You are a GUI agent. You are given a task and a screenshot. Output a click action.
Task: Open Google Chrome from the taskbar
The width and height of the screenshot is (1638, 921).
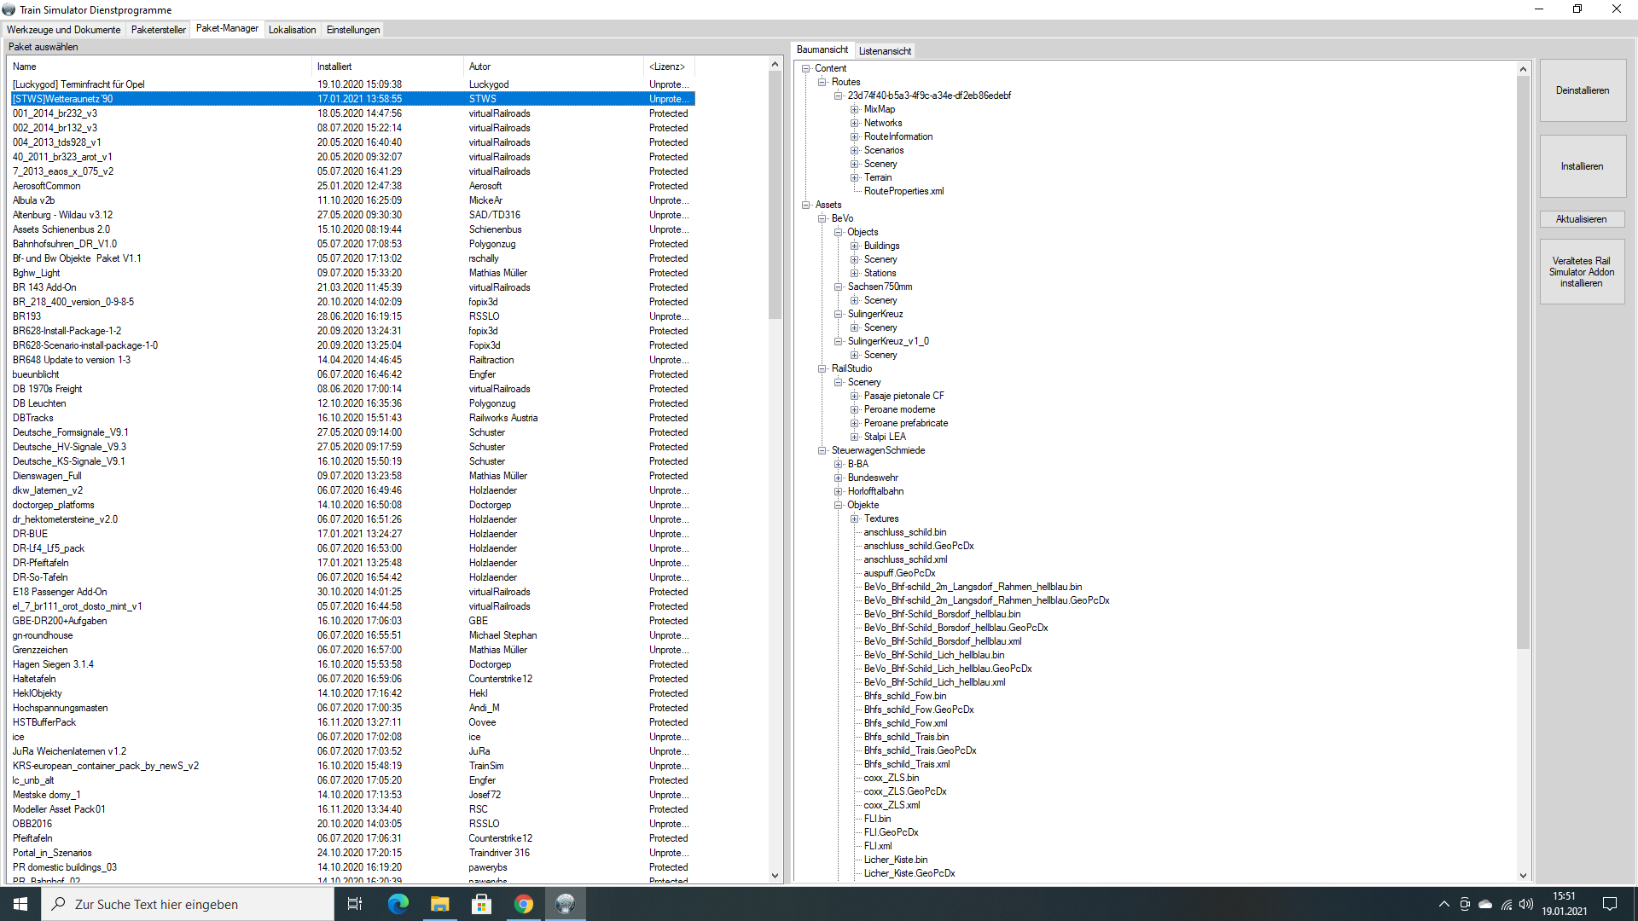524,904
